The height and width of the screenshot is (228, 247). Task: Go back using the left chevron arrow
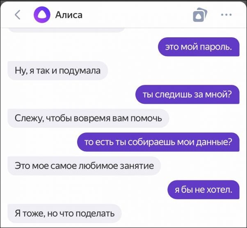[x=18, y=15]
